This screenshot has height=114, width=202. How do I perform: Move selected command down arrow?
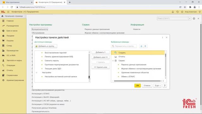pos(145,46)
